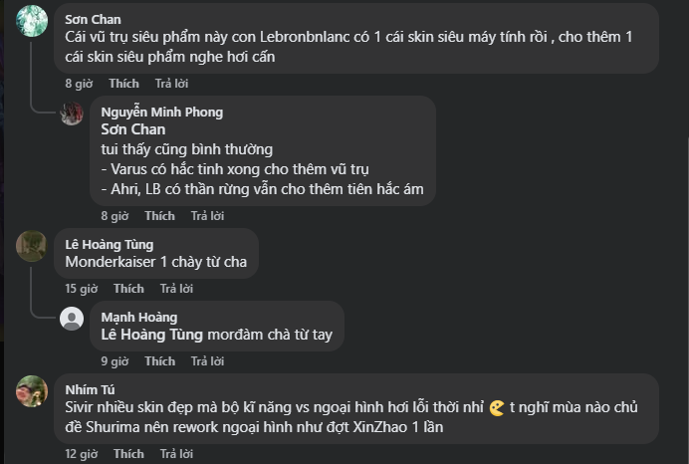689x464 pixels.
Task: Open Lê Hoàng Tùng's commenter name link
Action: [x=110, y=244]
